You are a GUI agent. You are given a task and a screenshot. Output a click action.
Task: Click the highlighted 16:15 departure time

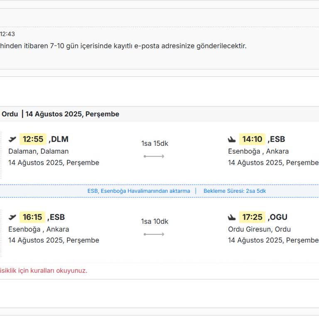[x=32, y=217]
